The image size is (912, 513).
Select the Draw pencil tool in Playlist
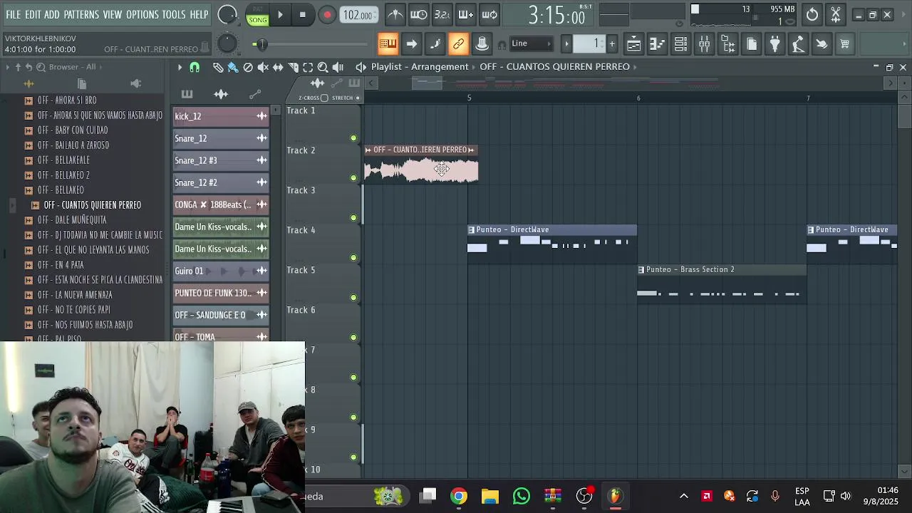(x=218, y=67)
